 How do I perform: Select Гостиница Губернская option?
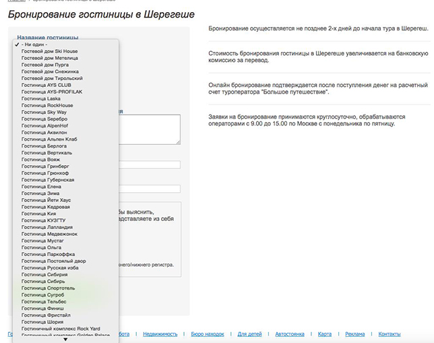point(65,180)
